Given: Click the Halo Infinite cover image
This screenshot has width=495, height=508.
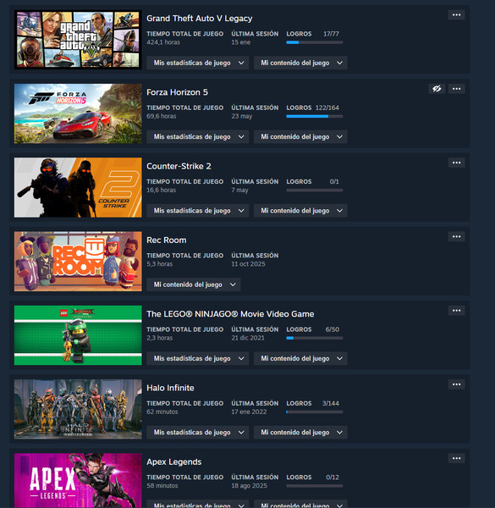Looking at the screenshot, I should click(78, 409).
